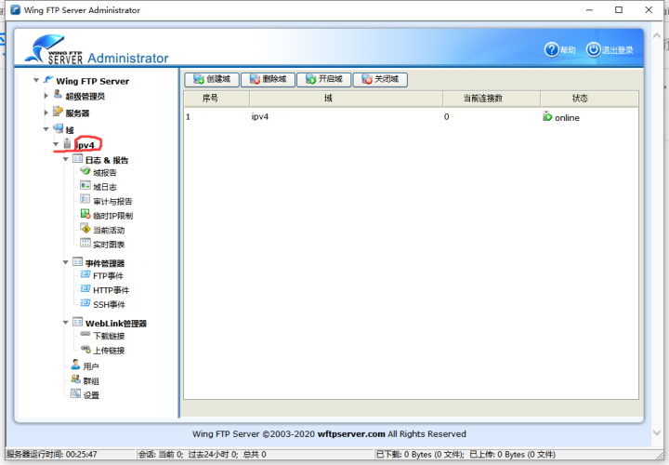The image size is (669, 465).
Task: Open 域报告 in the tree
Action: [x=104, y=173]
